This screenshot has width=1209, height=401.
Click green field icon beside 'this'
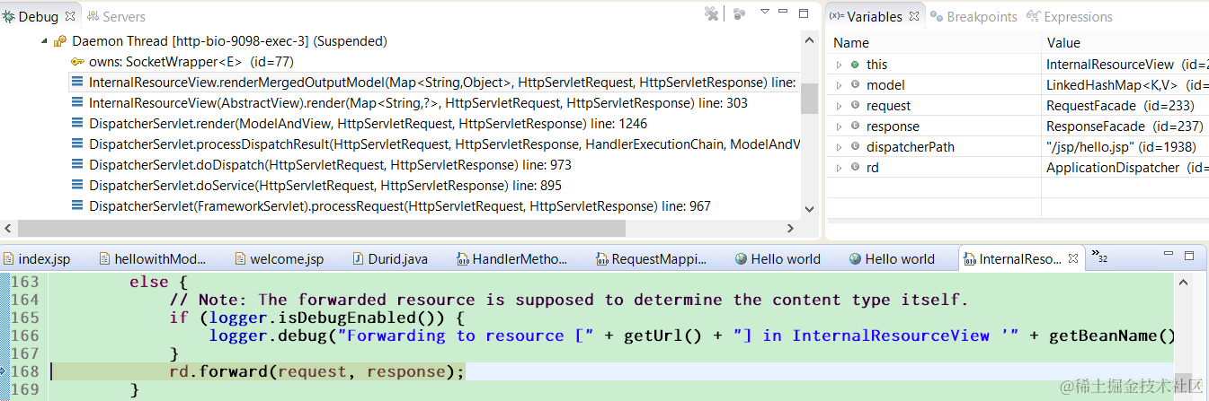click(x=854, y=64)
